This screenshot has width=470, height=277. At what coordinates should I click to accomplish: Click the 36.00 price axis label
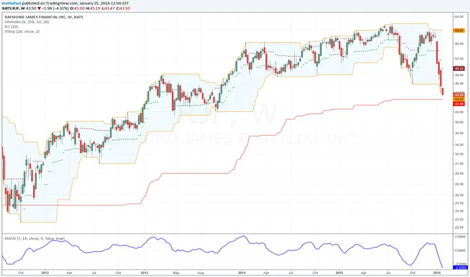point(459,133)
